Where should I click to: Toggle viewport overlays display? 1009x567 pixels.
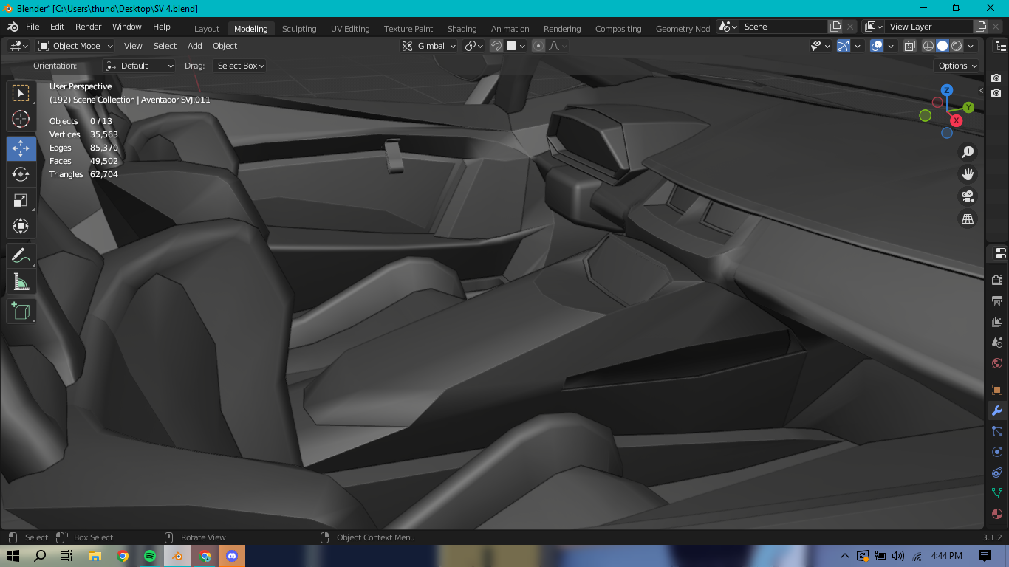click(877, 46)
